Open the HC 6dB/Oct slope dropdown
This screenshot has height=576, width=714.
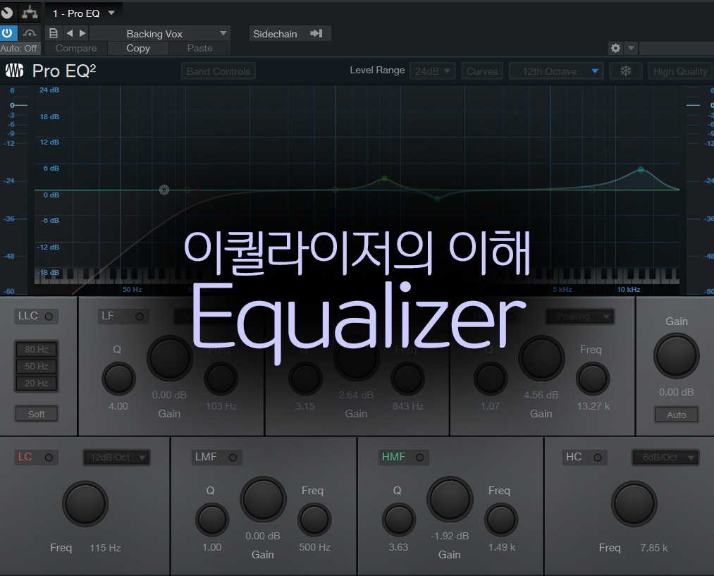(665, 457)
